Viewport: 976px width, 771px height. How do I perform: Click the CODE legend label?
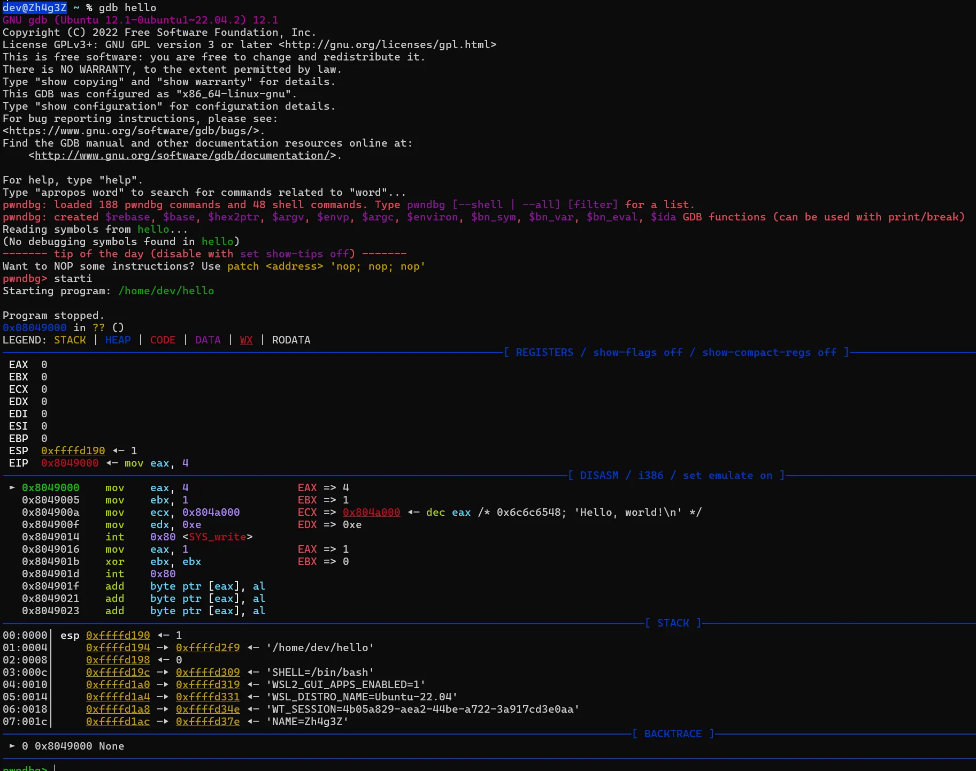click(163, 340)
